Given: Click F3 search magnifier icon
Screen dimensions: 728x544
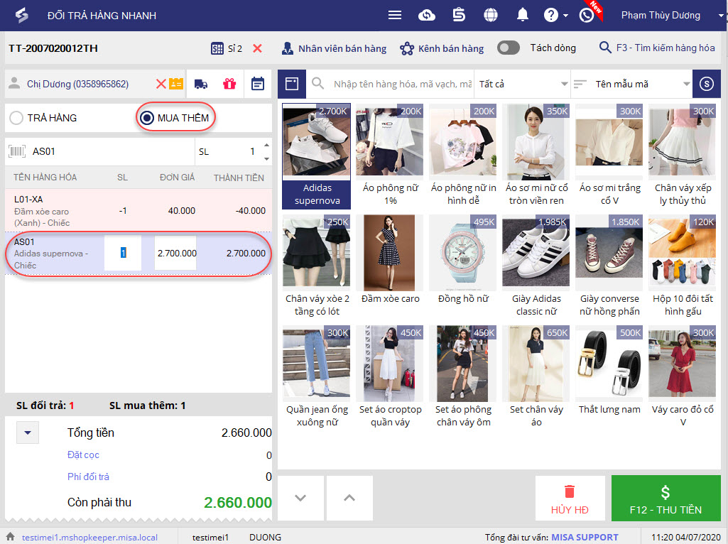Looking at the screenshot, I should [x=605, y=48].
